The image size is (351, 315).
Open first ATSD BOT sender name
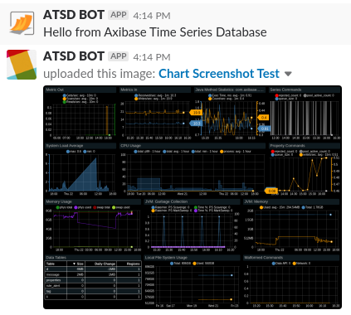point(74,15)
